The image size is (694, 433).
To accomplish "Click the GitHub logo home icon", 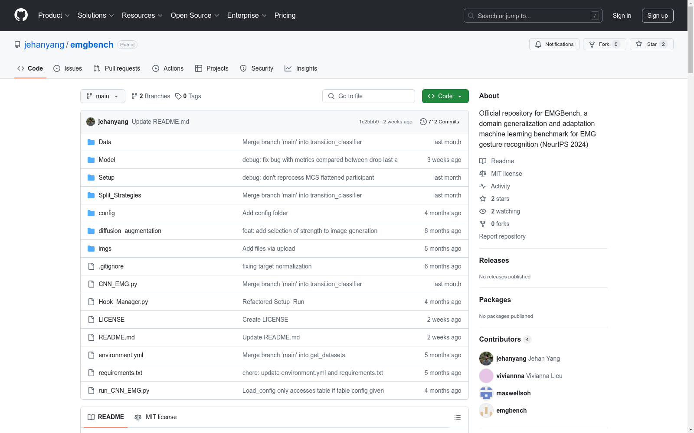I will tap(21, 15).
